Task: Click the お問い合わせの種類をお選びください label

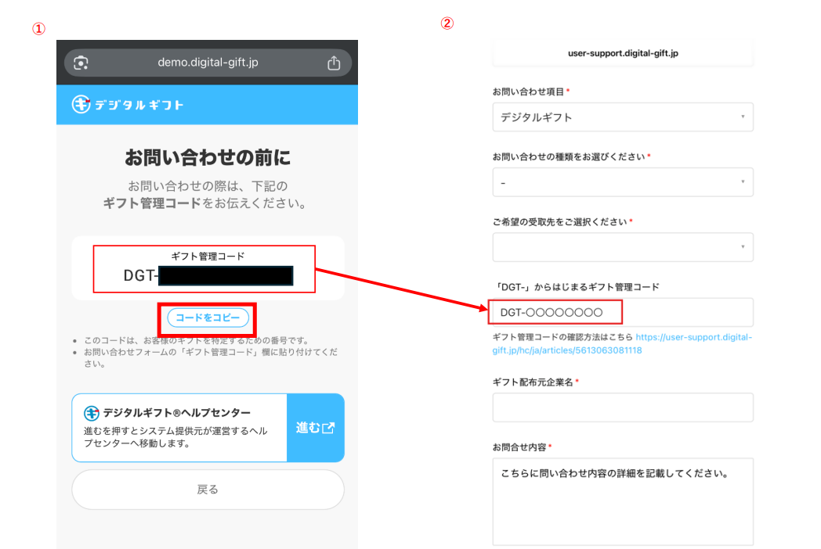Action: [569, 156]
